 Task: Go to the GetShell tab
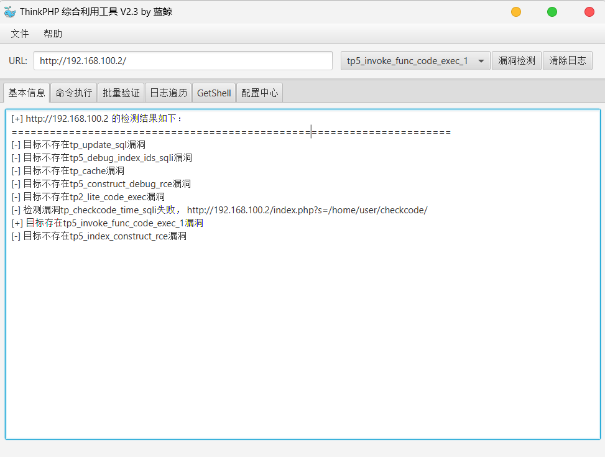[214, 93]
